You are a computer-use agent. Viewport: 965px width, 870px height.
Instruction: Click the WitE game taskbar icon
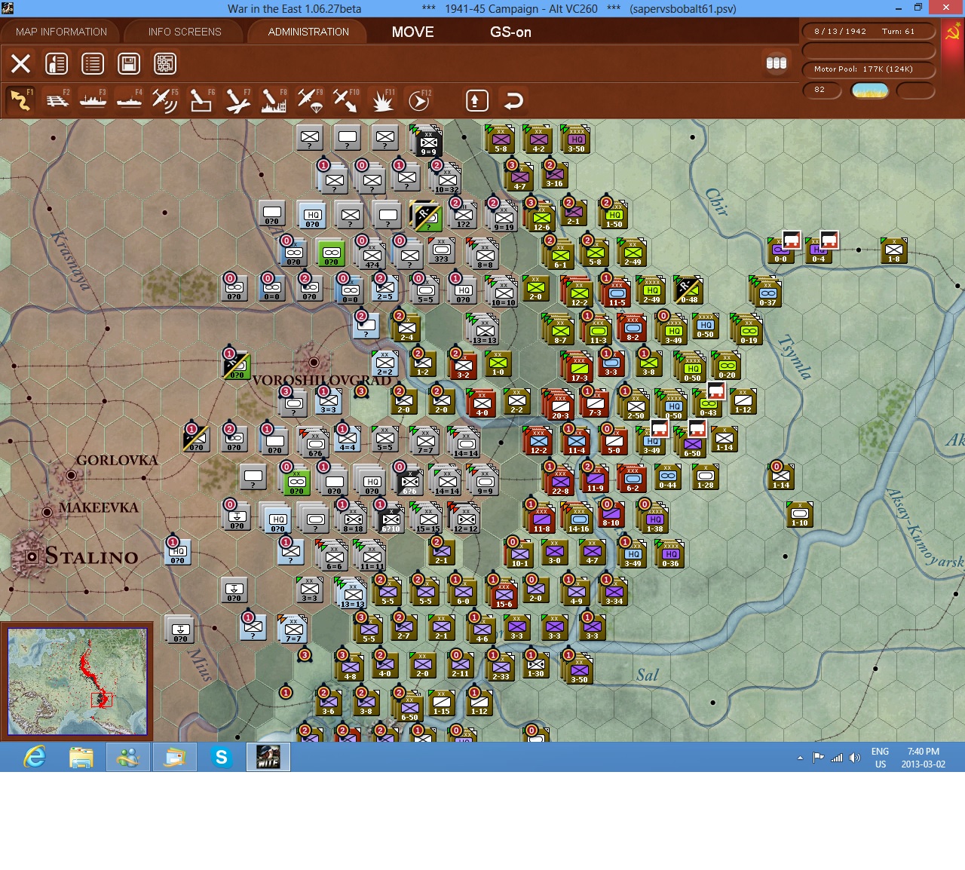268,757
